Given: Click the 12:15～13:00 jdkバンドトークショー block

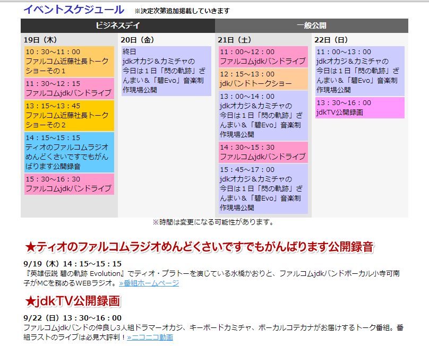Looking at the screenshot, I should (263, 79).
